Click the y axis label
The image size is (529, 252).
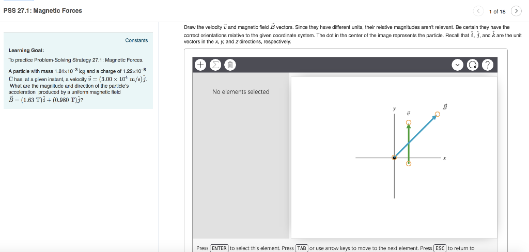pyautogui.click(x=394, y=109)
